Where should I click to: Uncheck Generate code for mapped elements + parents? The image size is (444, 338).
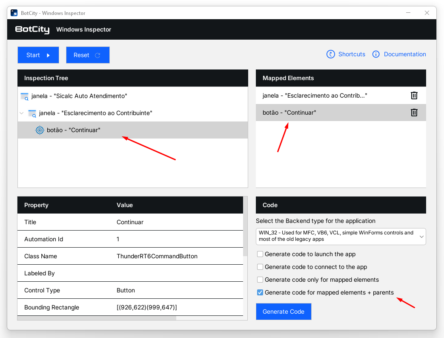tap(260, 292)
